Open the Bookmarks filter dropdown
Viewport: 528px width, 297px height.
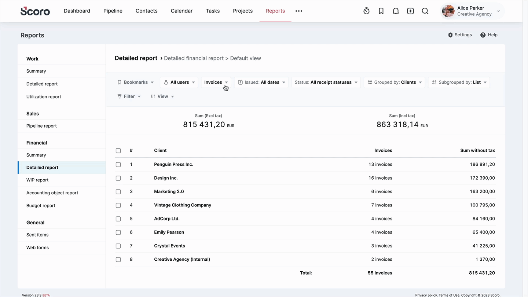coord(136,82)
